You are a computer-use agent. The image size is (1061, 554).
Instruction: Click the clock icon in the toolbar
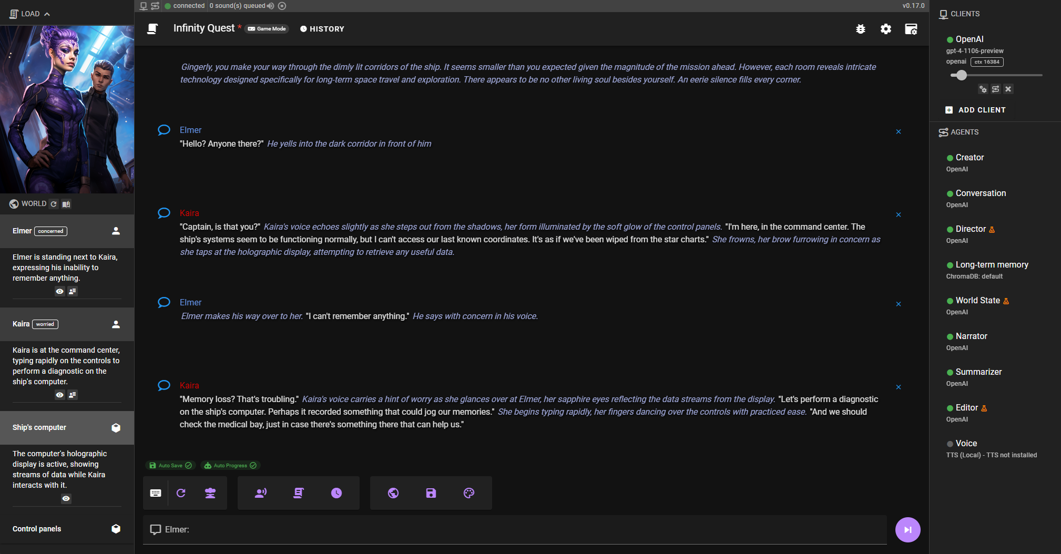[x=336, y=493]
